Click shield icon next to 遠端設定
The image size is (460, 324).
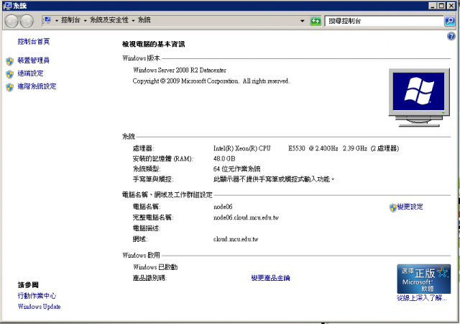pos(9,74)
